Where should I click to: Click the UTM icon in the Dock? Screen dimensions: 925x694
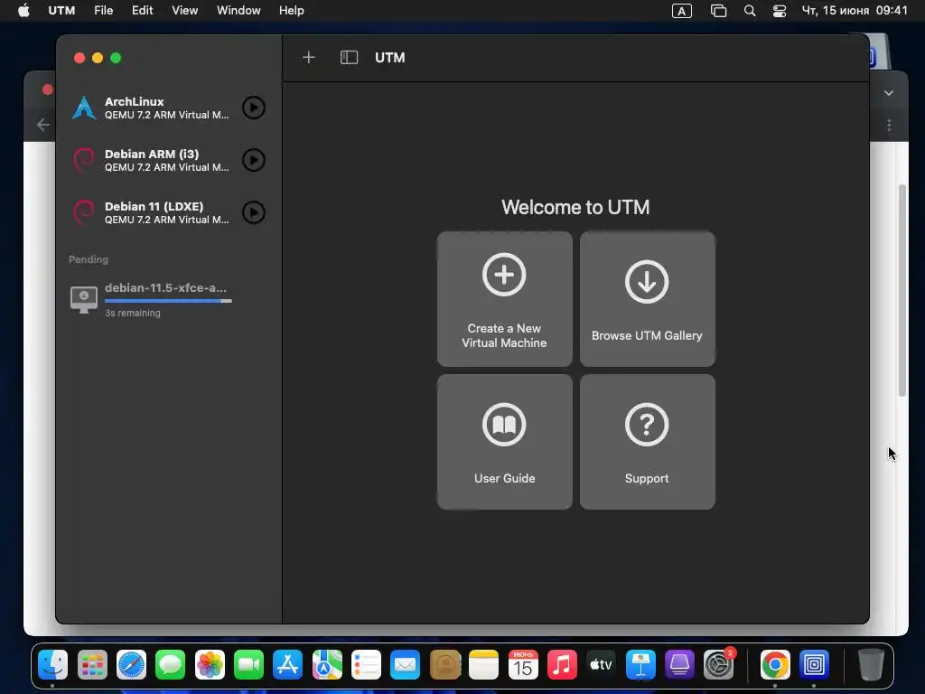coord(814,665)
